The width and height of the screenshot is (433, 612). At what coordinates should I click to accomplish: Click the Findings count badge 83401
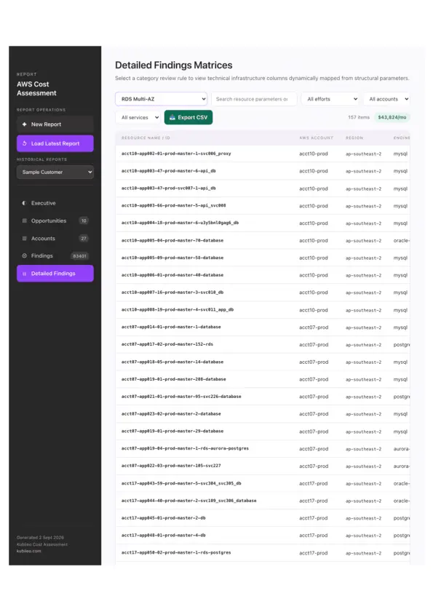point(79,256)
